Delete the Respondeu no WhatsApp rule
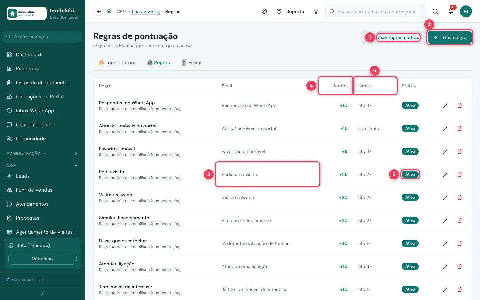 pyautogui.click(x=460, y=105)
